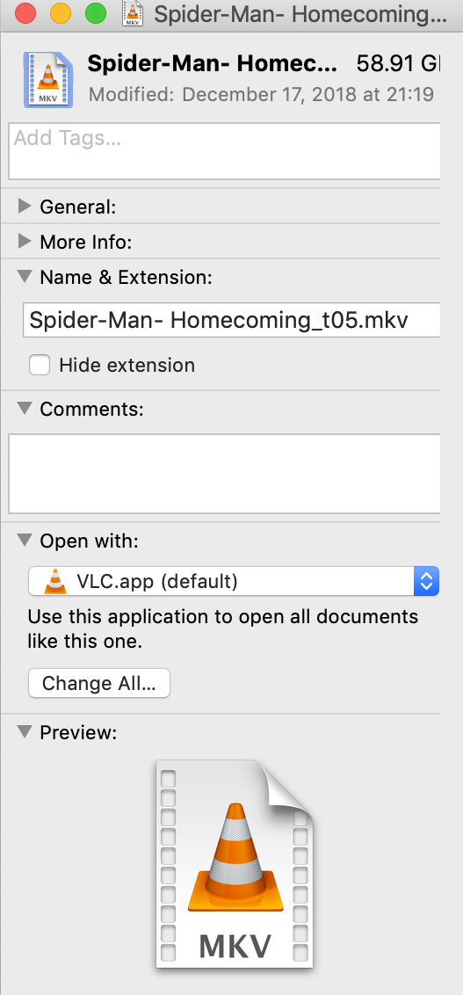Click the green zoom window button

96,14
